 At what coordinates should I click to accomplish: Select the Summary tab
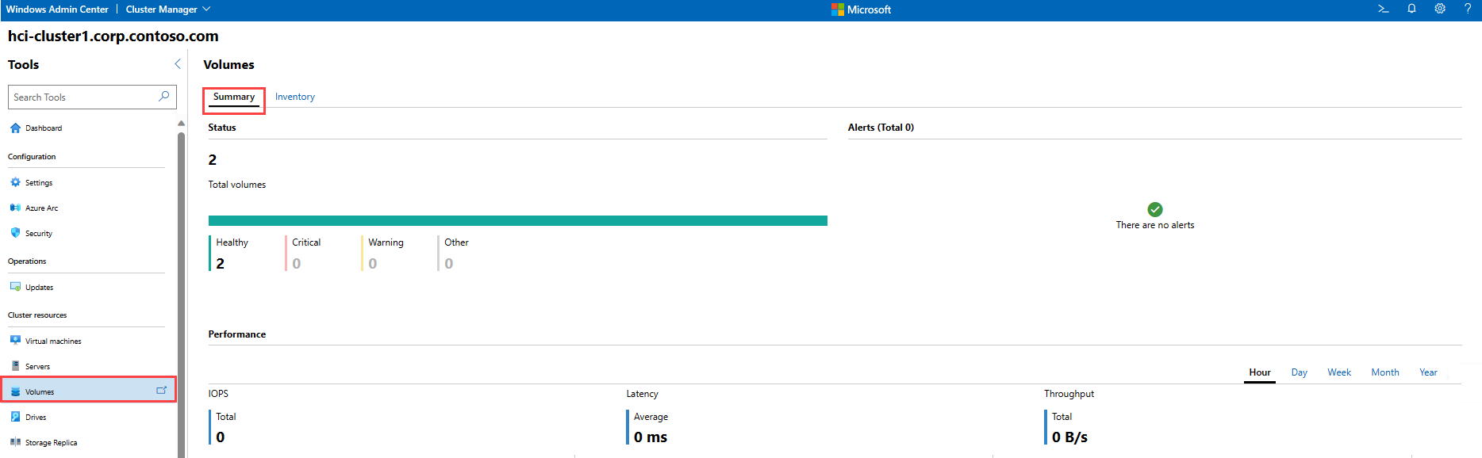pyautogui.click(x=234, y=97)
